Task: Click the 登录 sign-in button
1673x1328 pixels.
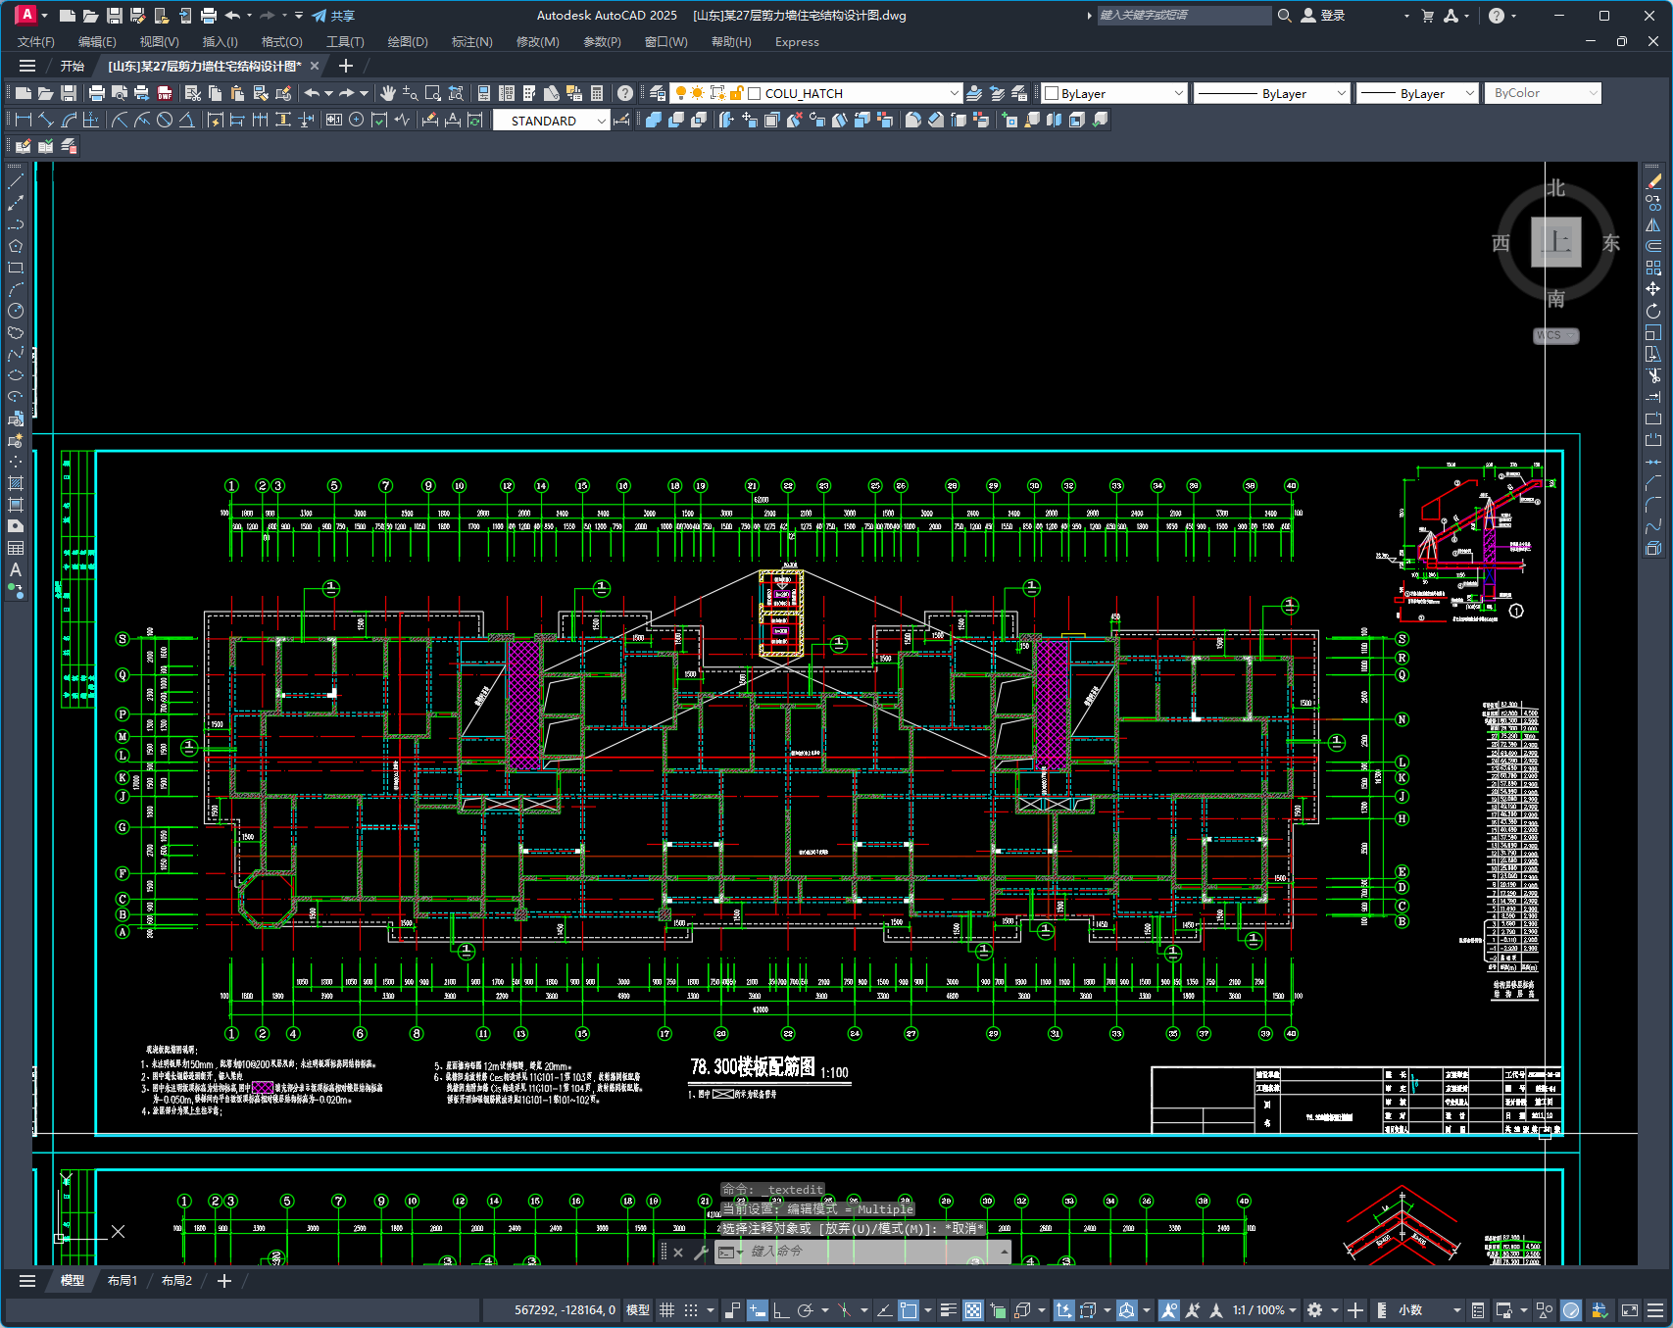Action: click(1323, 16)
